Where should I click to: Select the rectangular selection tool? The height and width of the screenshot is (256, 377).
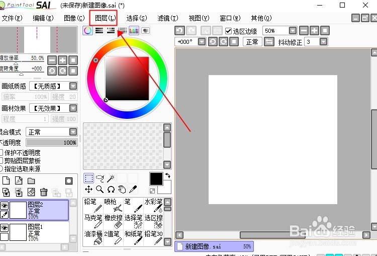(88, 178)
